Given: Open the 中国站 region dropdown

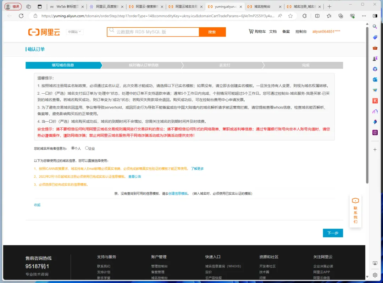Looking at the screenshot, I should (74, 32).
